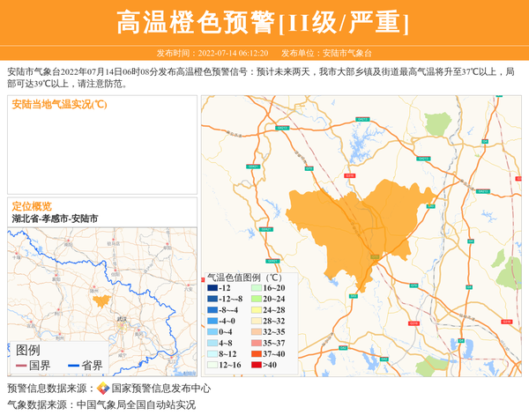Click the 高温橙色预警 title banner
This screenshot has height=415, width=529.
tap(264, 22)
